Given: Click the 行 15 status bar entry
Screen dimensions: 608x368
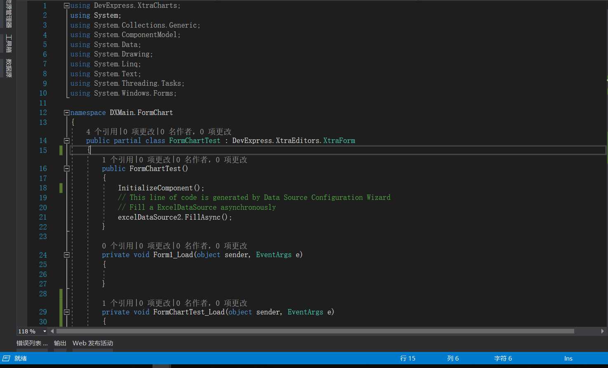Looking at the screenshot, I should (x=408, y=359).
